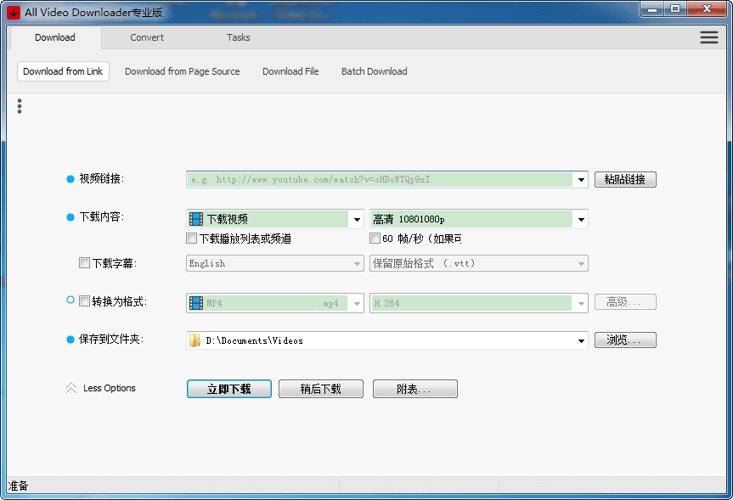This screenshot has width=733, height=500.
Task: Open the H.264 codec dropdown
Action: 581,303
